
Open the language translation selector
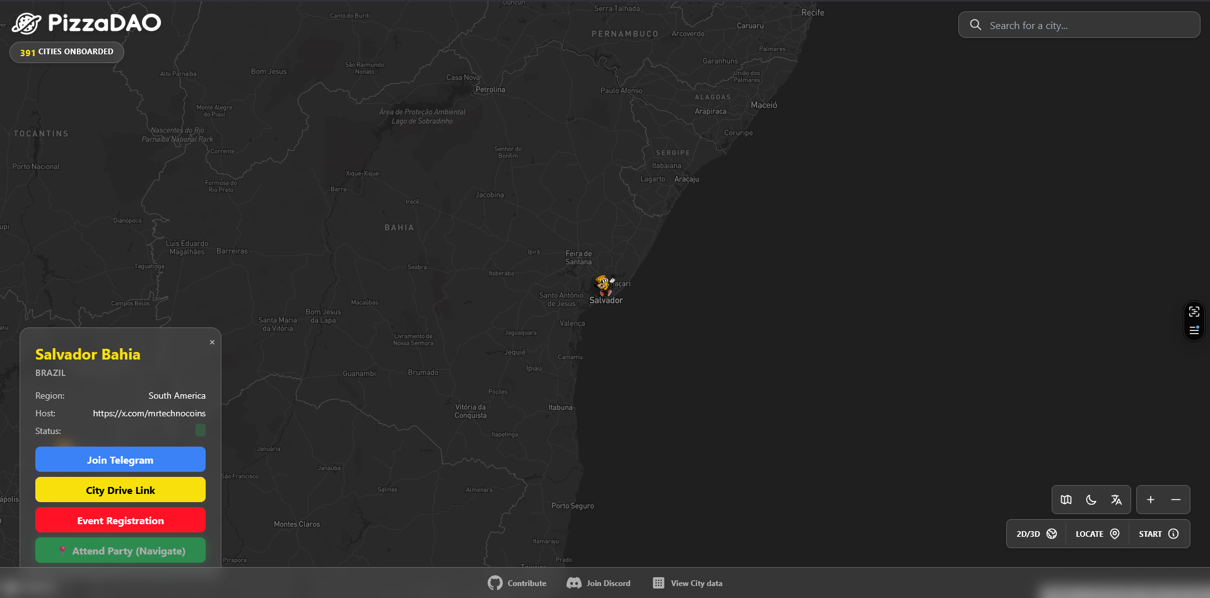point(1116,500)
